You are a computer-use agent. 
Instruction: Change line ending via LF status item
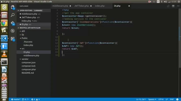(167, 99)
